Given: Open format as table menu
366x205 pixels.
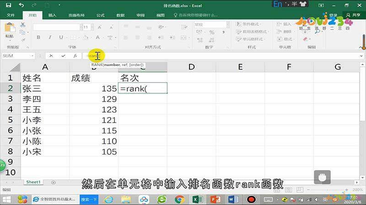Looking at the screenshot, I should click(253, 31).
